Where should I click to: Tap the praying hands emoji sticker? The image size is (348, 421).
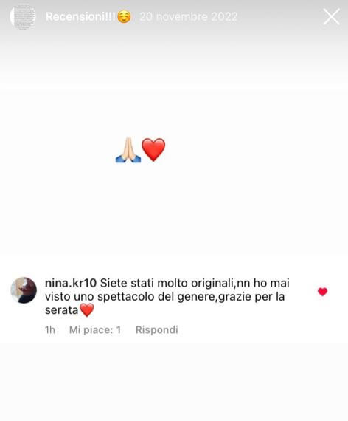128,150
